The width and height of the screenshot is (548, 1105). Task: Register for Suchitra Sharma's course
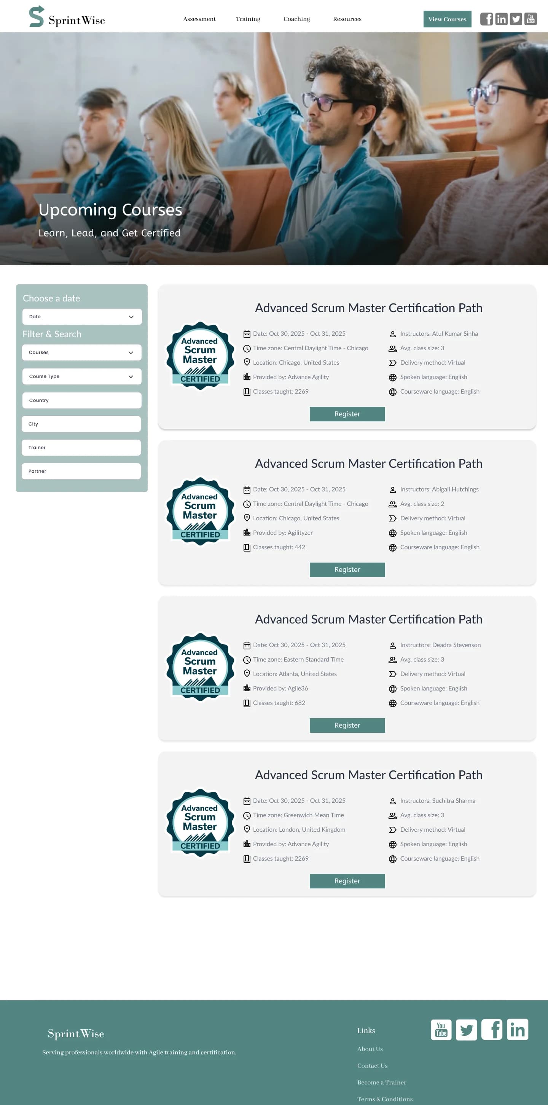(x=347, y=881)
